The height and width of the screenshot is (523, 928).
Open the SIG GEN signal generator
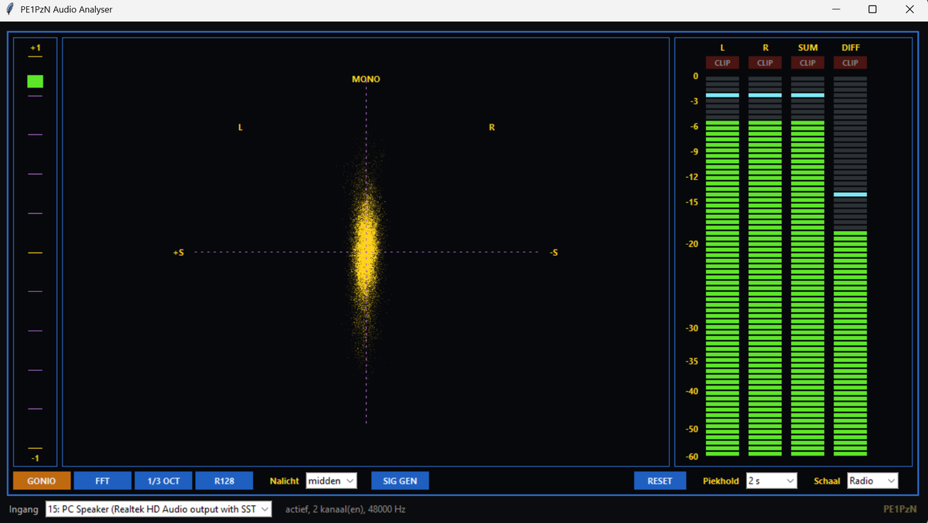tap(400, 481)
